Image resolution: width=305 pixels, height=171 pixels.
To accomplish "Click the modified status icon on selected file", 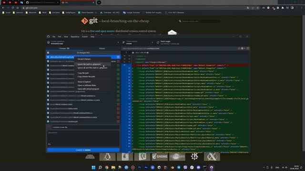I will pos(118,57).
